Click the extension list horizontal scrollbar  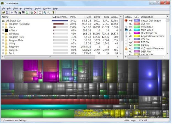(138, 57)
